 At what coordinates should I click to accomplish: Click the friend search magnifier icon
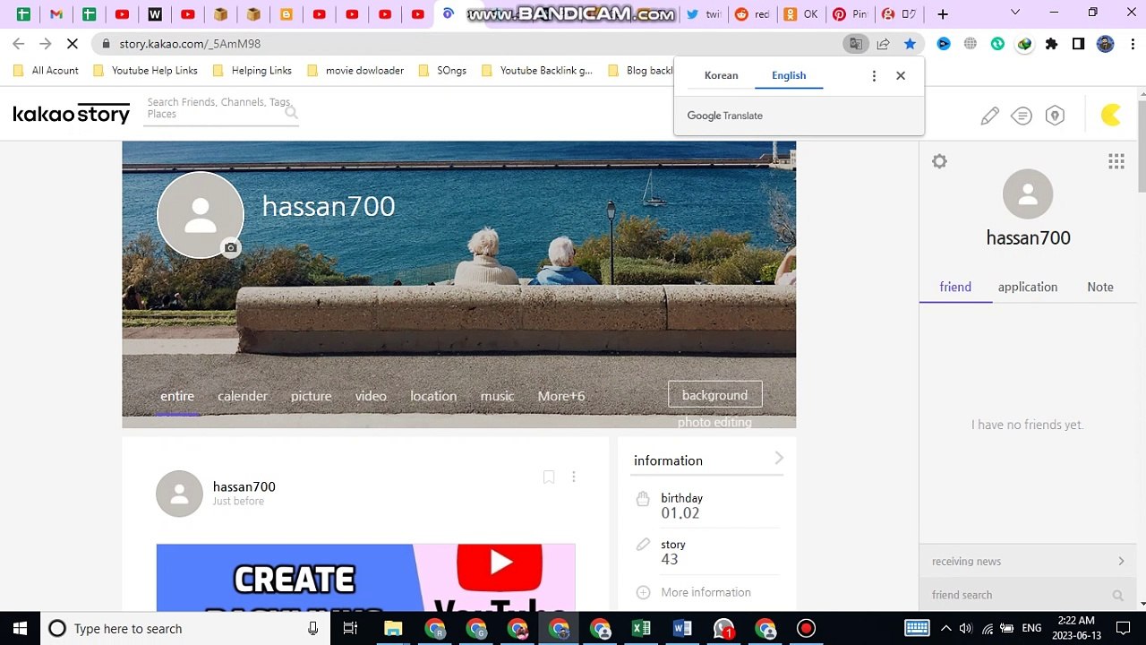(1118, 595)
